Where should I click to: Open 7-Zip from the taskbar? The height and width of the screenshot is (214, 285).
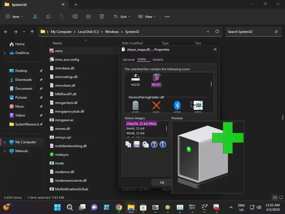click(155, 207)
